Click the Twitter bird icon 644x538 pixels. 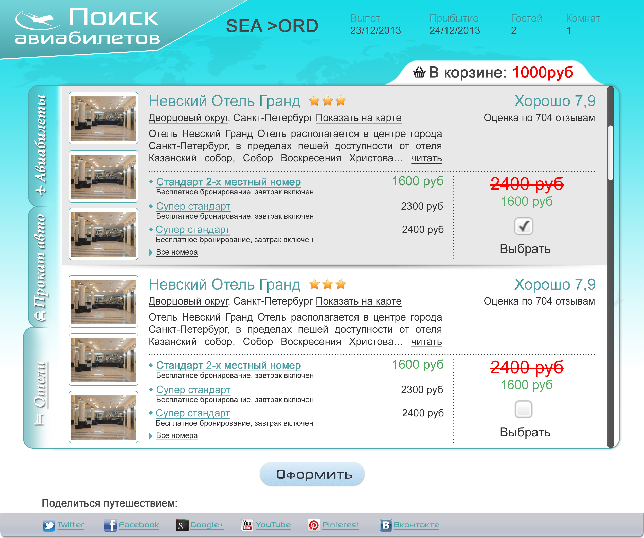(49, 525)
